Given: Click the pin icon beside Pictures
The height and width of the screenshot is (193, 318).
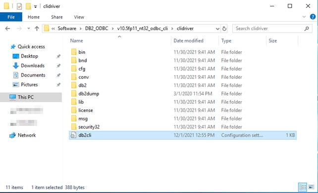Looking at the screenshot, I should [58, 85].
